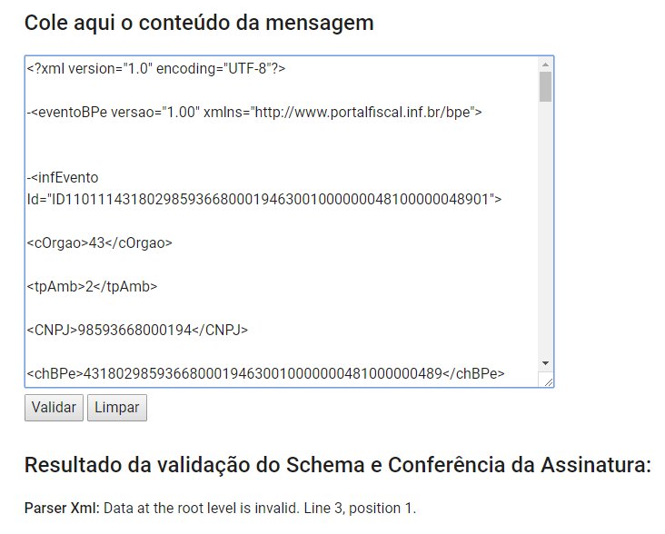Click the cOrgao 43 element line

(x=100, y=242)
